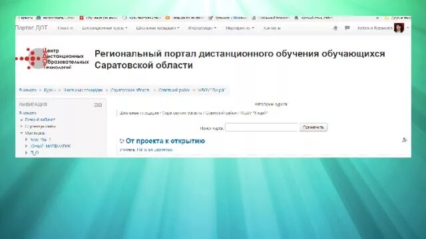The image size is (426, 239).
Task: Open the Контакты menu item
Action: click(272, 28)
